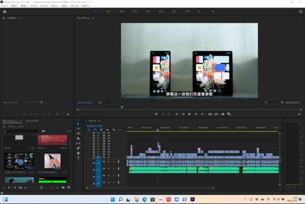Play the sequence in the Program monitor

[x=189, y=114]
